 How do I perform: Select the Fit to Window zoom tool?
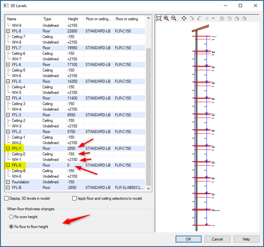(x=158, y=18)
